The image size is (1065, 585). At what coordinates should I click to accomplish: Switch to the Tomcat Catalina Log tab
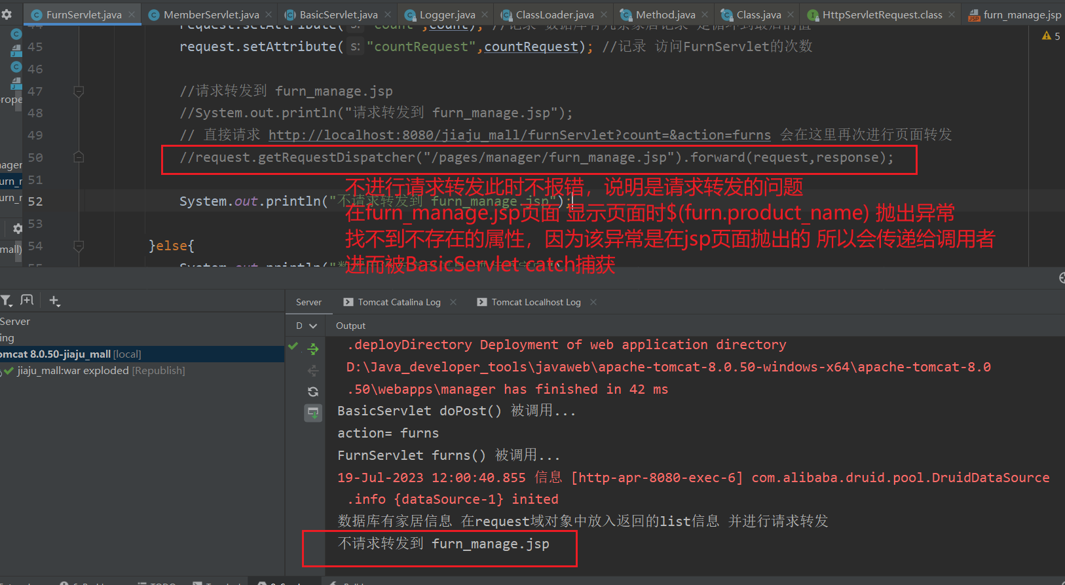click(399, 302)
